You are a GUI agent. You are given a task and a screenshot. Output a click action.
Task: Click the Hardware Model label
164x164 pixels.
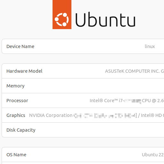pos(24,71)
